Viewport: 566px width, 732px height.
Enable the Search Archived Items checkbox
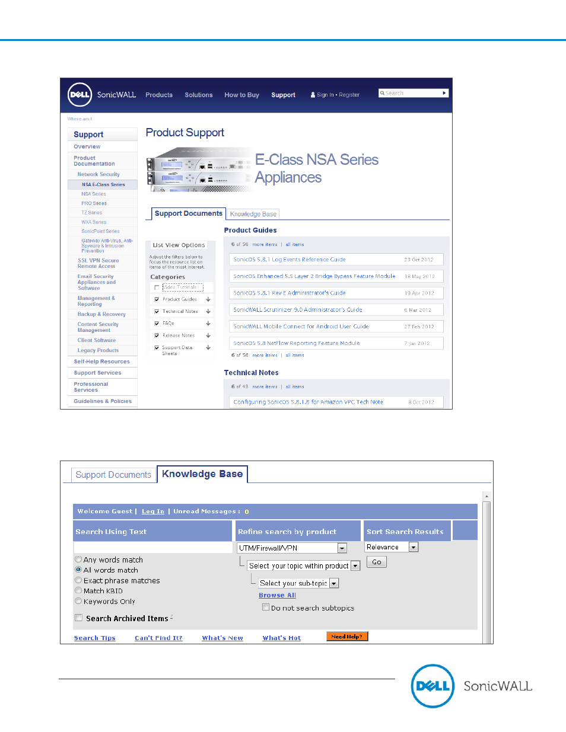[x=78, y=618]
